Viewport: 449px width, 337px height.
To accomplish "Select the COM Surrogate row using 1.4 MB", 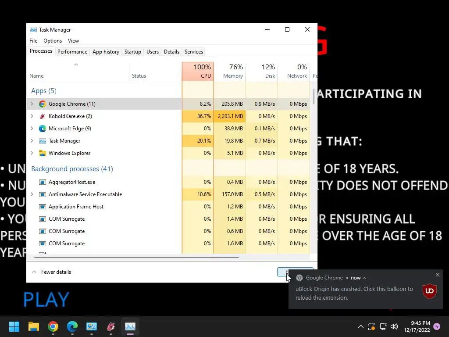I will 168,219.
